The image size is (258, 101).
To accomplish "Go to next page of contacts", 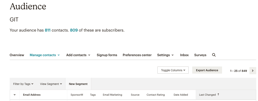I will coord(253,71).
